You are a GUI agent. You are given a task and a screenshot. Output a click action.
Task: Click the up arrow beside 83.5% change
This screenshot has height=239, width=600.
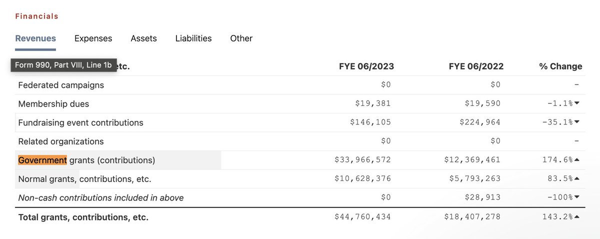point(577,178)
